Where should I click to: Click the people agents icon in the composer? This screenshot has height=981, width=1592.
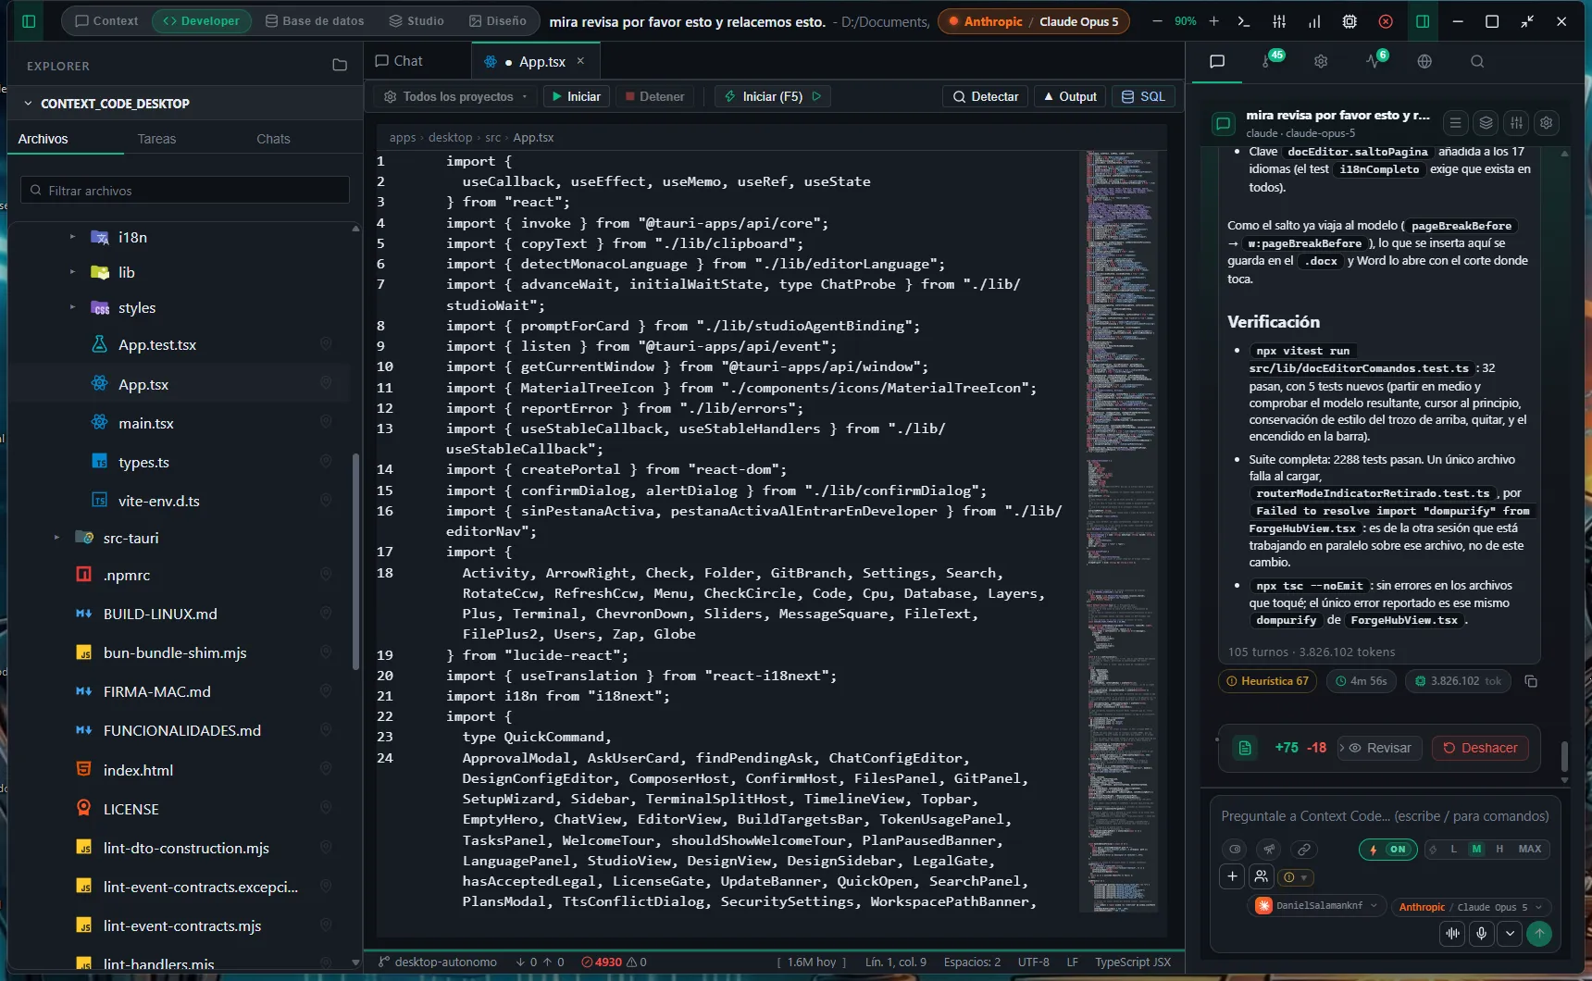coord(1261,876)
